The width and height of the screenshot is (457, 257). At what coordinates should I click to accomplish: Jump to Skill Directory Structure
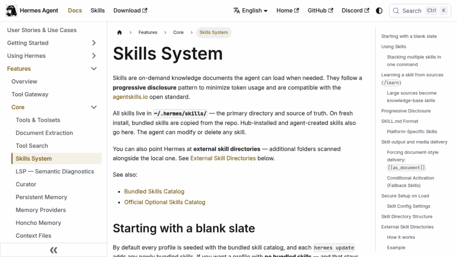point(407,216)
